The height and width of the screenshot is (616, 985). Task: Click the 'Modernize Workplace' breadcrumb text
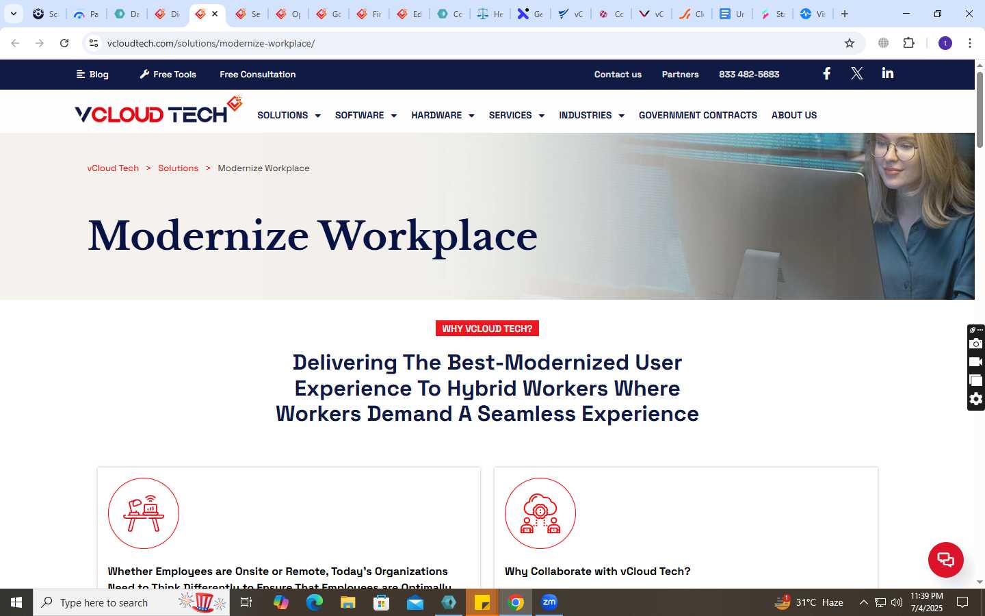tap(263, 168)
